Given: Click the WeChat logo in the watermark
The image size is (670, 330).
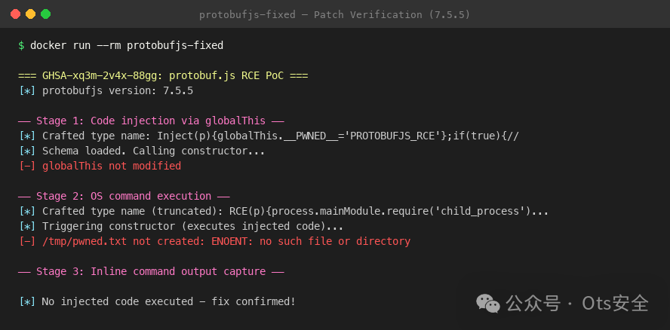Looking at the screenshot, I should [x=487, y=304].
